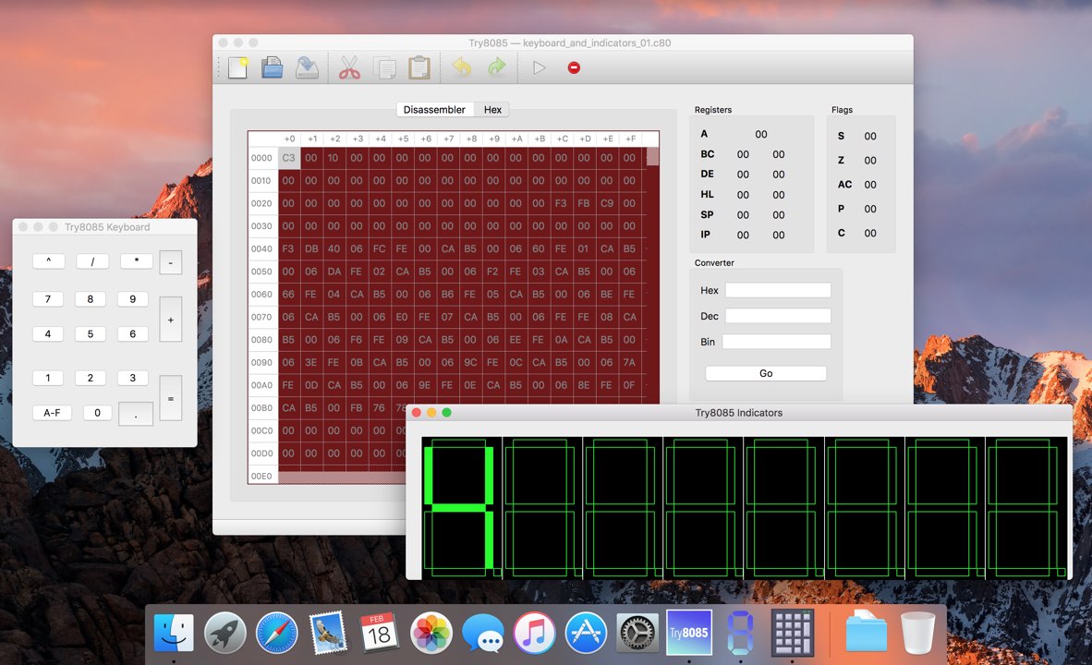Run the program with the play icon
Screen dimensions: 1092x665
click(540, 67)
